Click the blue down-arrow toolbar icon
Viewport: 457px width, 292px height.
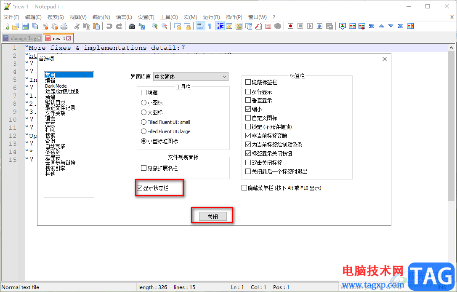coord(391,26)
